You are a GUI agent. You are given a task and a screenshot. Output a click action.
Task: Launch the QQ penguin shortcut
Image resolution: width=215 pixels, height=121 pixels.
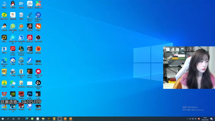[x=13, y=4]
